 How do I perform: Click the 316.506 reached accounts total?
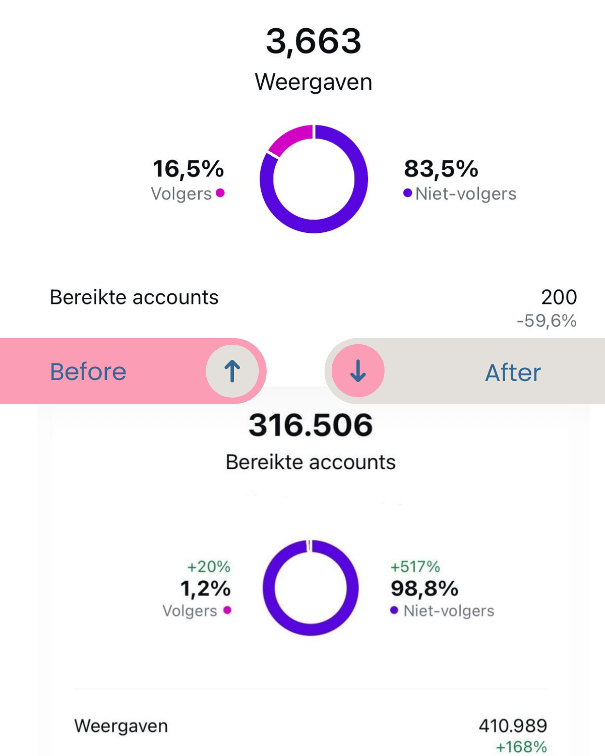pos(311,425)
